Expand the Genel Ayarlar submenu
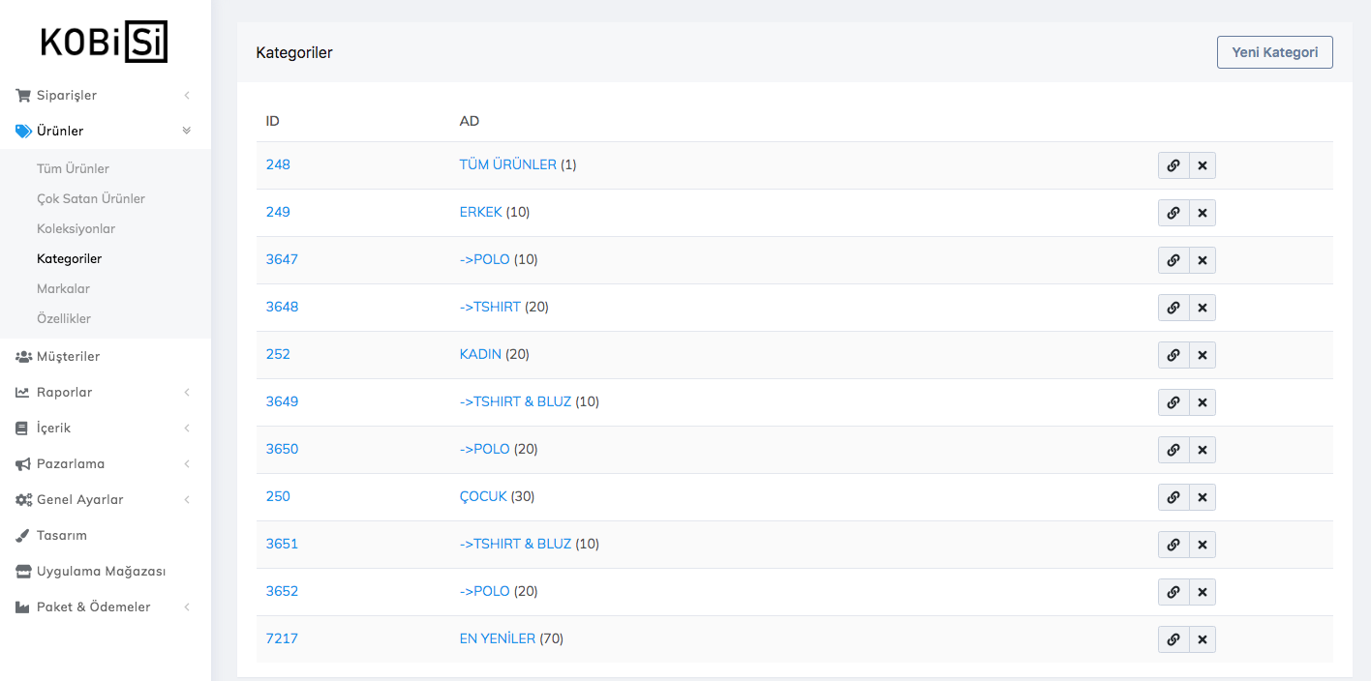Screen dimensions: 1371x681 tap(186, 499)
